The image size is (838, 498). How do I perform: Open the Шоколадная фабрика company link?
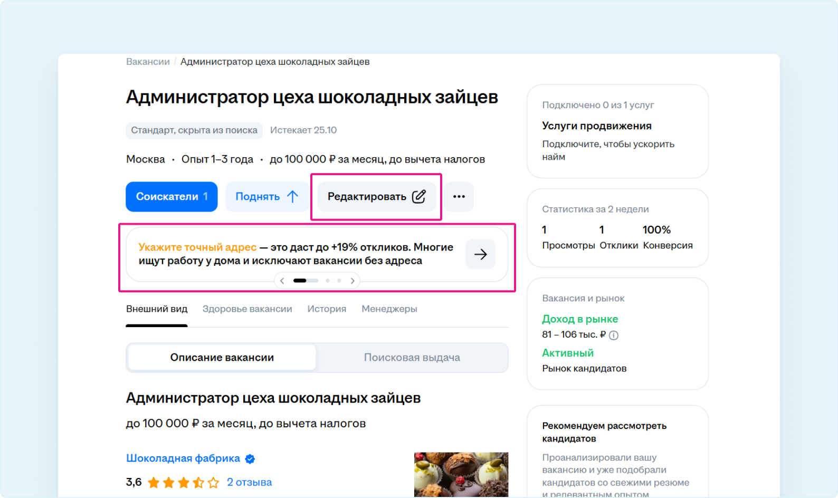183,458
